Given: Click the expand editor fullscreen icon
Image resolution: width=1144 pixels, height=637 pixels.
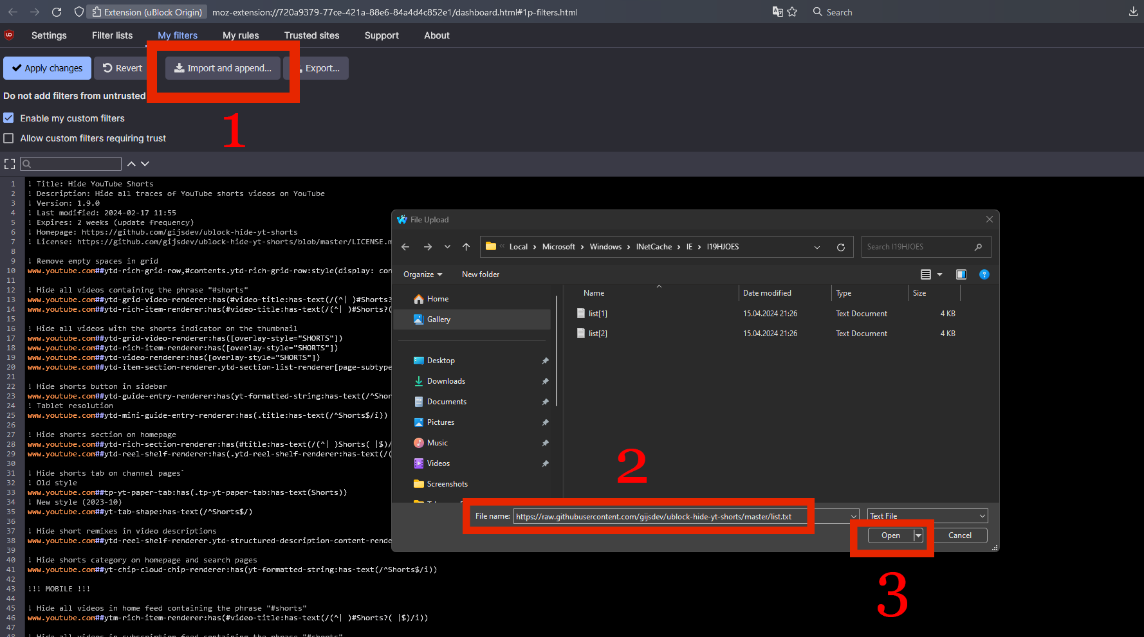Looking at the screenshot, I should [10, 164].
